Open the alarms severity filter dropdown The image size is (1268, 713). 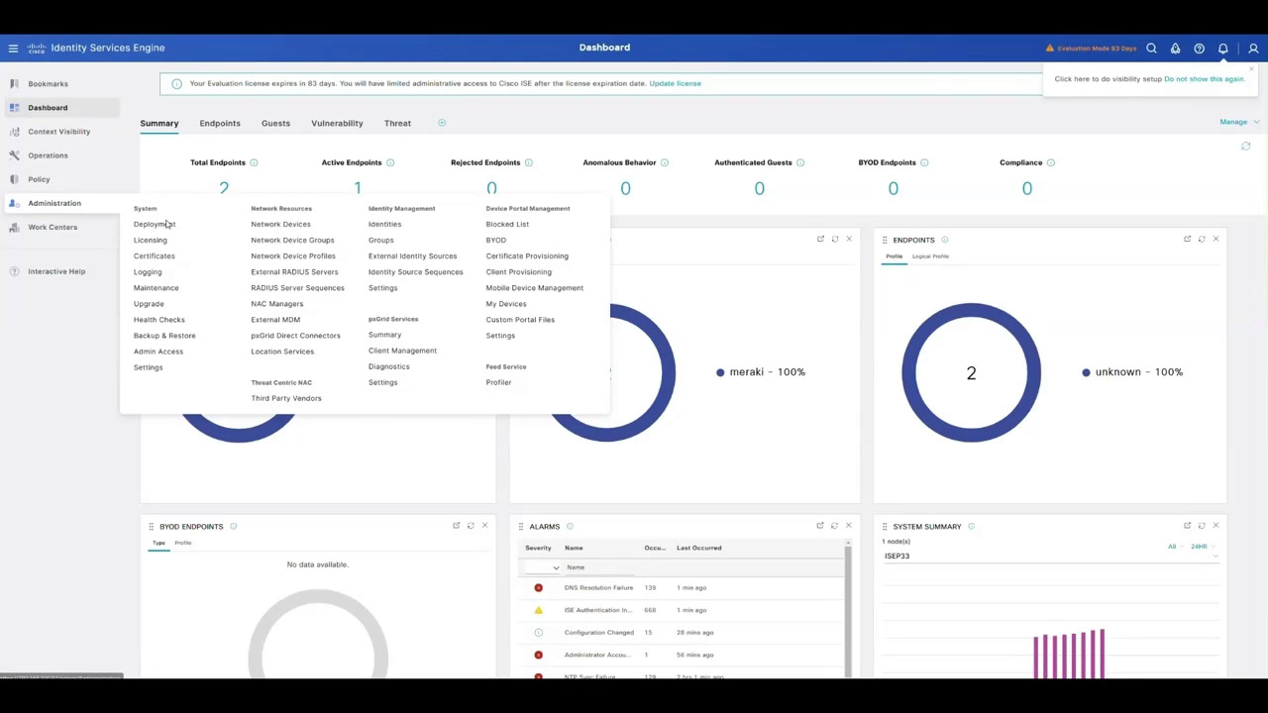543,567
